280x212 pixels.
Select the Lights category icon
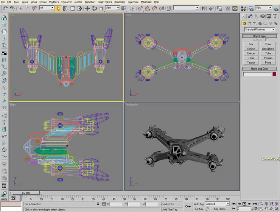tap(255, 23)
